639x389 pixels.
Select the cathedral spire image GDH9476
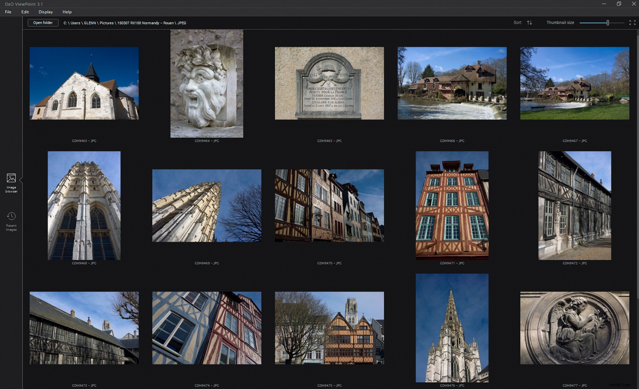tap(452, 328)
